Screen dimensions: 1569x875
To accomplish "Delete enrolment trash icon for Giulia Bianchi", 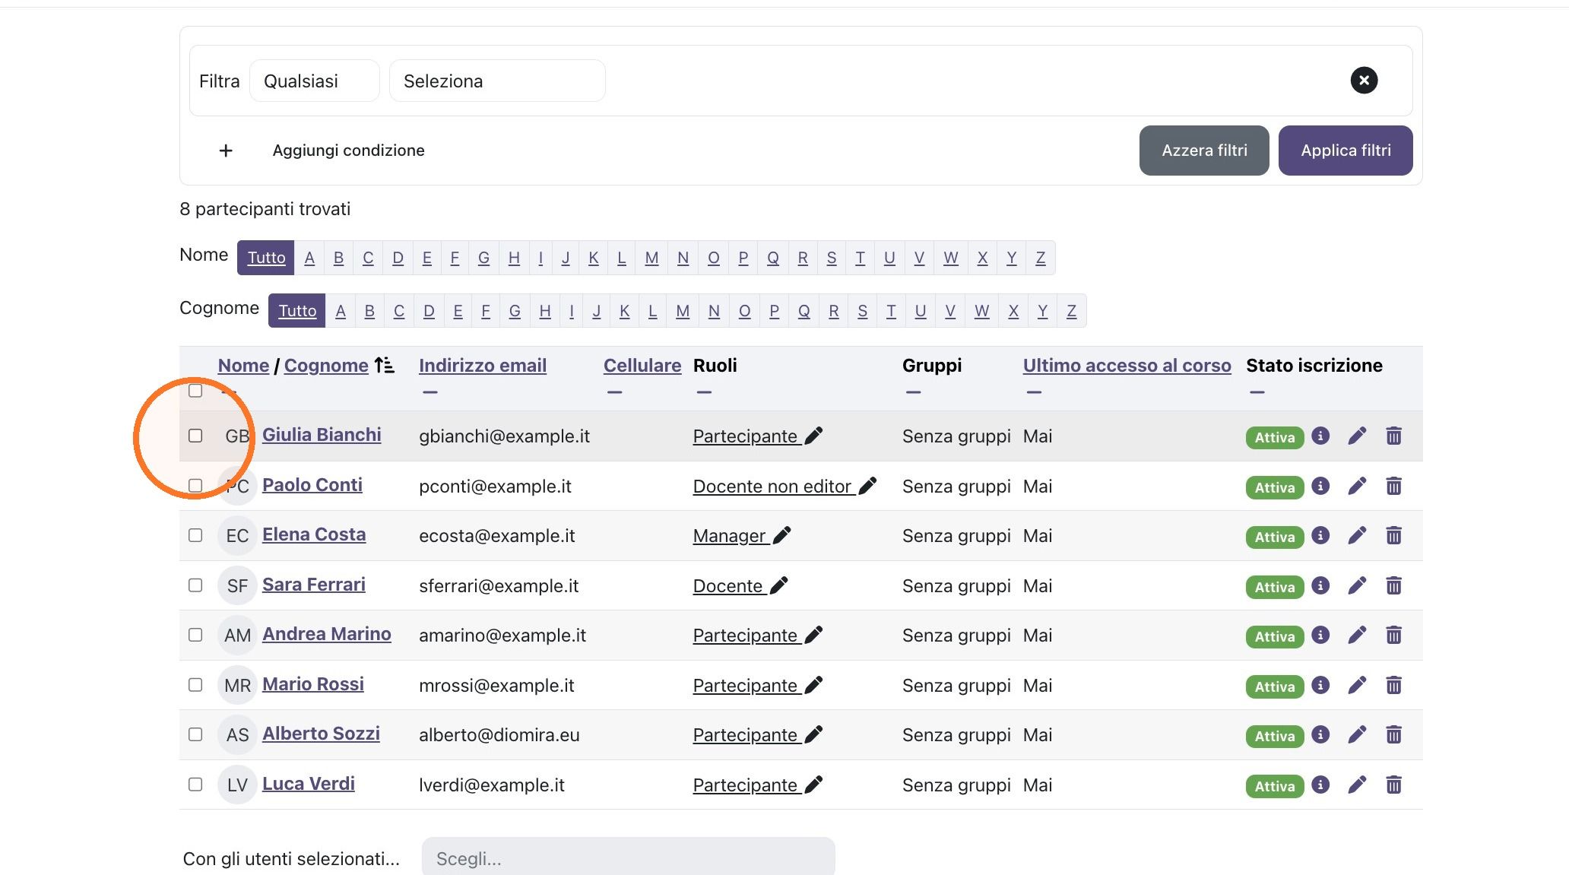I will tap(1393, 436).
